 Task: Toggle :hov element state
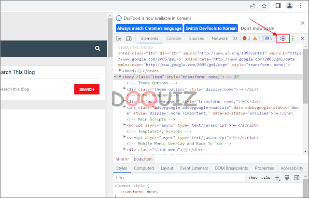253,178
